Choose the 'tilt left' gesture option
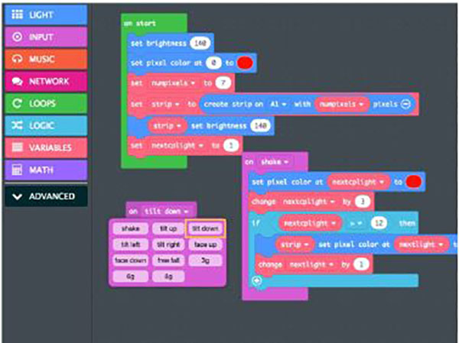459x343 pixels. (132, 244)
